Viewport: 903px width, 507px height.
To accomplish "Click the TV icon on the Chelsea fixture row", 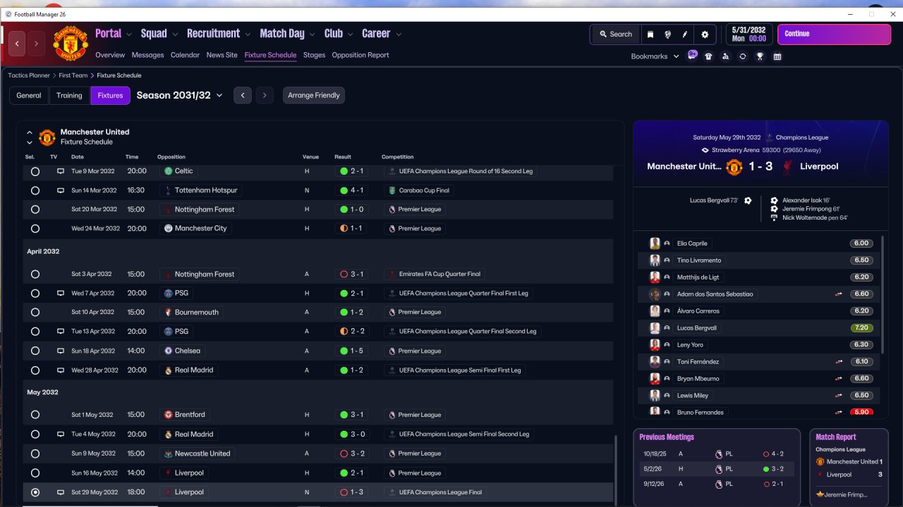I will point(61,351).
